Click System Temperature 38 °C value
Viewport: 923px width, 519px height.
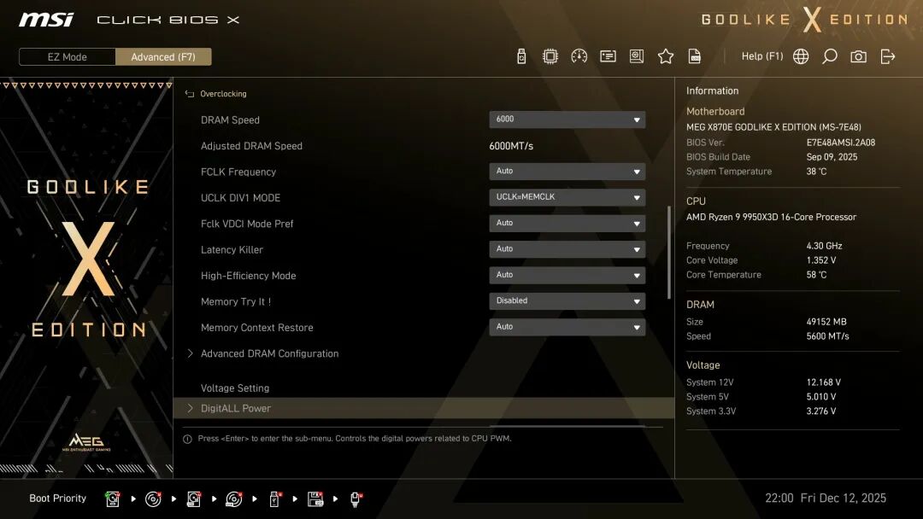point(816,172)
